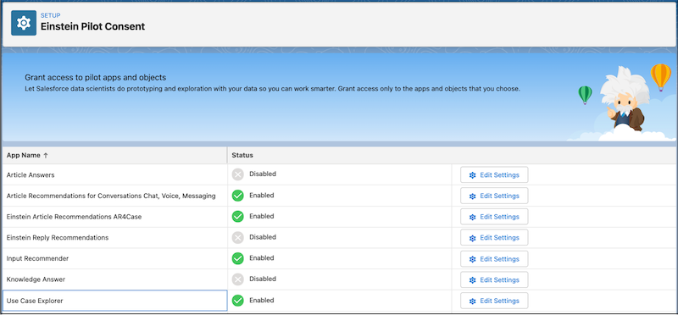The height and width of the screenshot is (315, 678).
Task: Open Edit Settings for Einstein Reply Recommendations
Action: [x=494, y=238]
